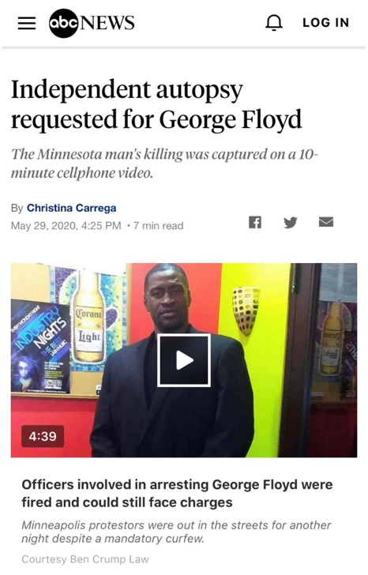Click the article subheading about cellphone video
368x575 pixels.
point(164,163)
